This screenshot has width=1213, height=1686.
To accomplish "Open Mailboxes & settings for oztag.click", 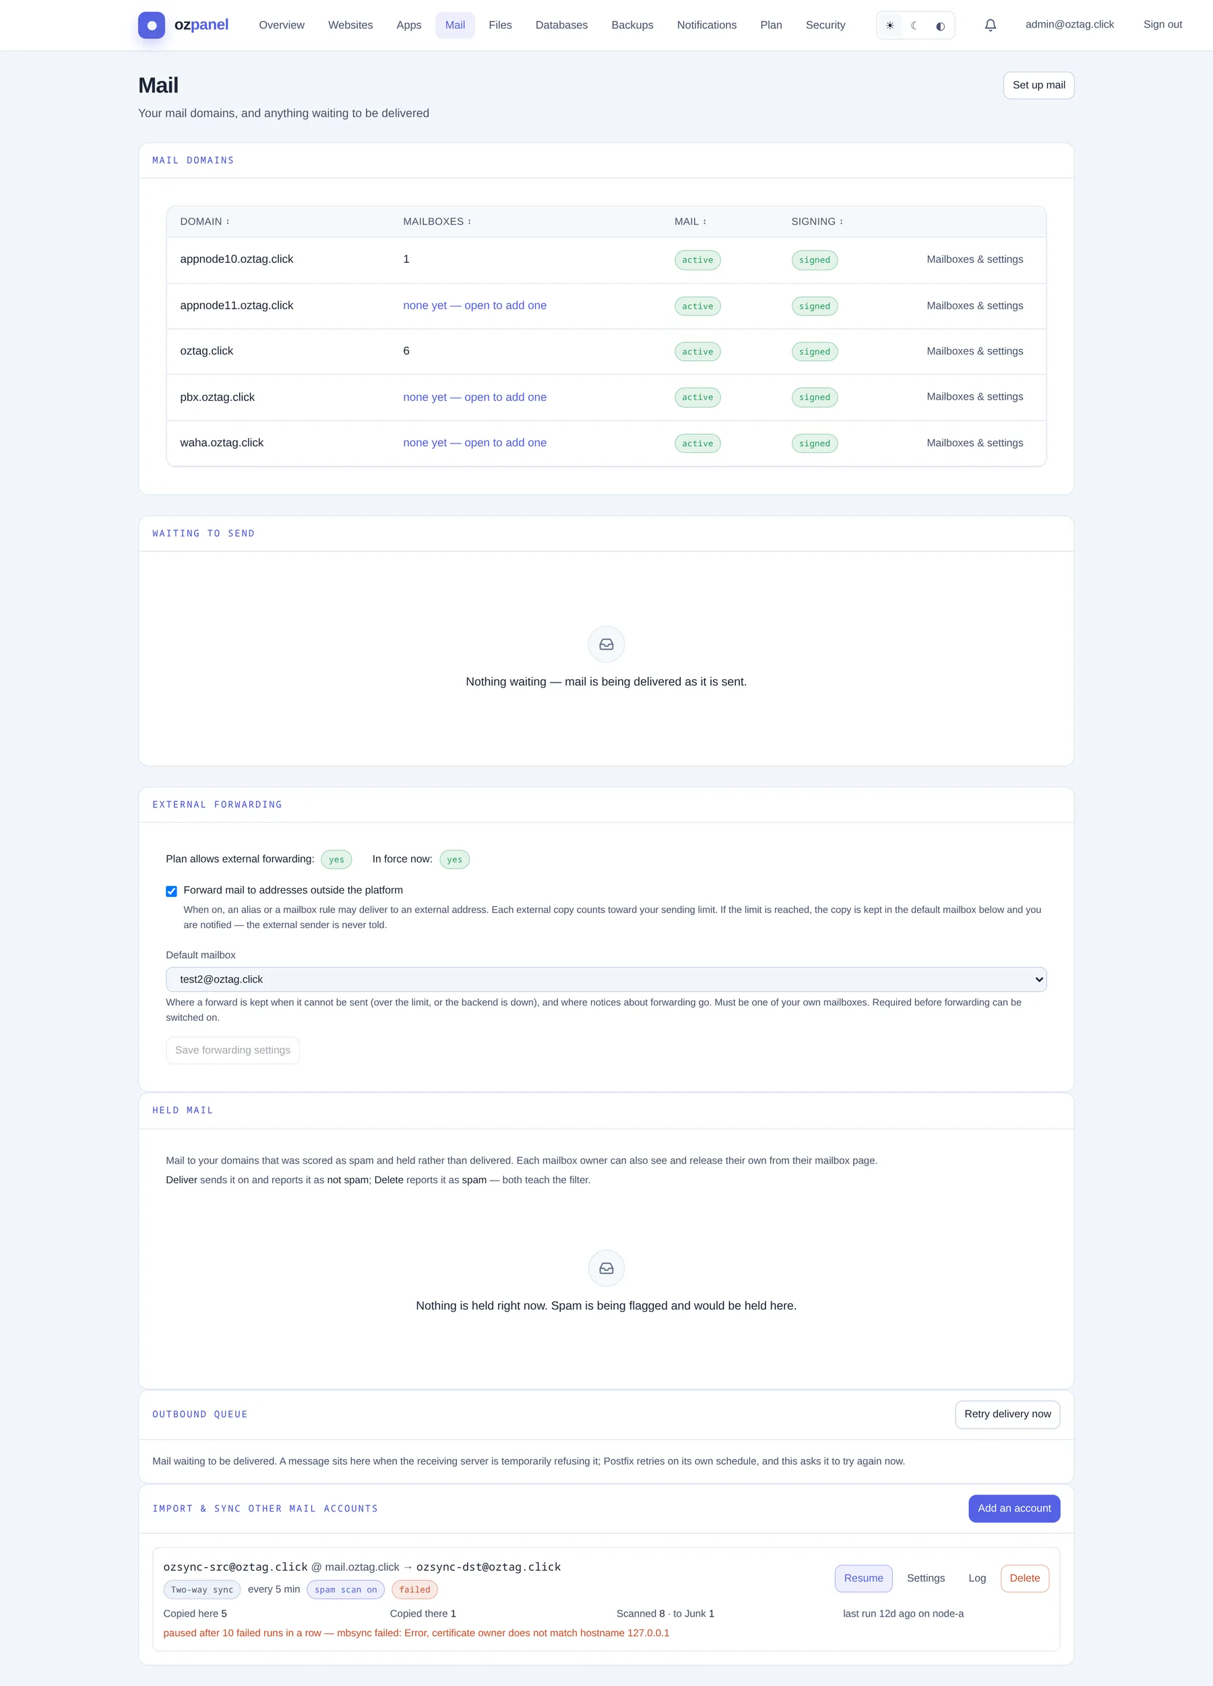I will [x=974, y=351].
